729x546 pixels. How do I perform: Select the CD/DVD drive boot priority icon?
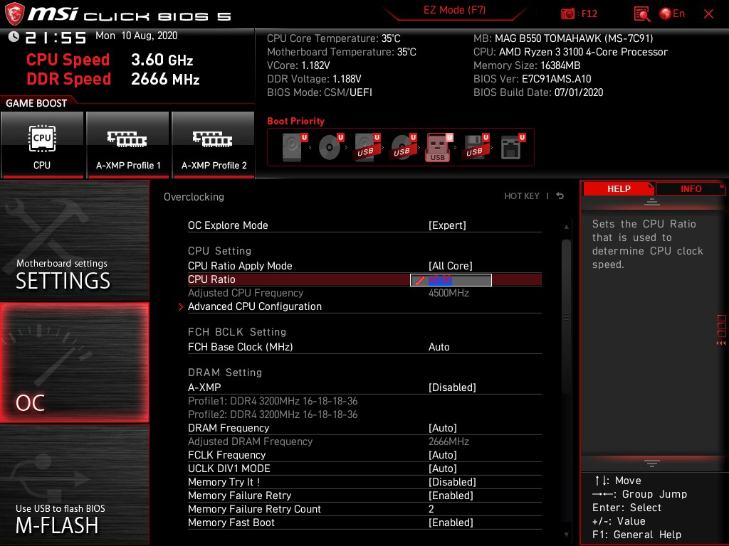pos(331,147)
